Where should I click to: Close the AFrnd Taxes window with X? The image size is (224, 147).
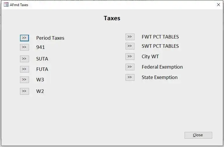[x=218, y=5]
